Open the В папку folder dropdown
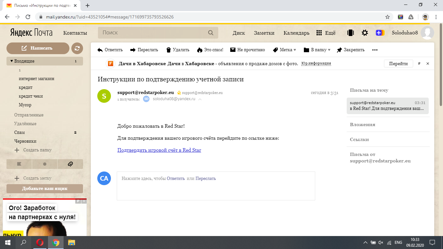 tap(317, 50)
